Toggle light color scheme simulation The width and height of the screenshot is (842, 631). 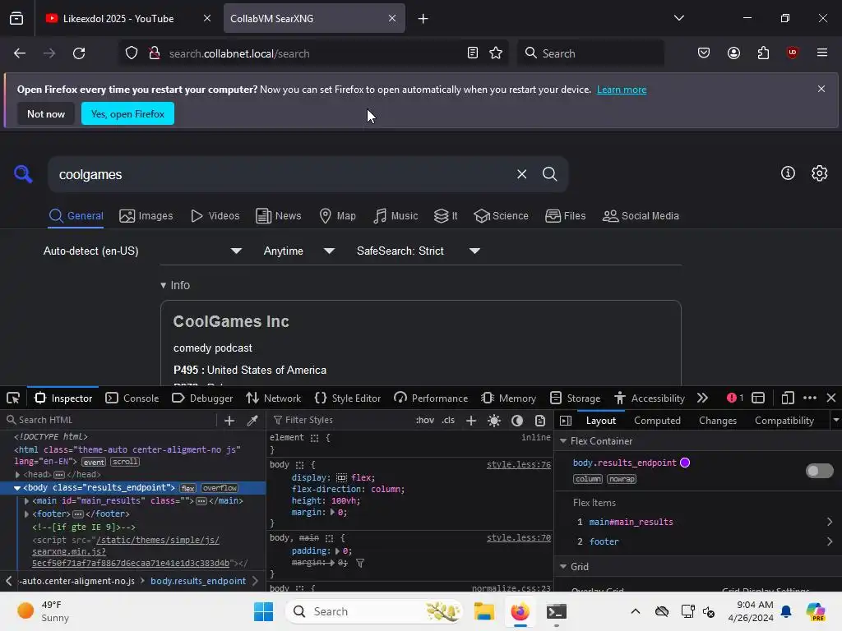[494, 421]
